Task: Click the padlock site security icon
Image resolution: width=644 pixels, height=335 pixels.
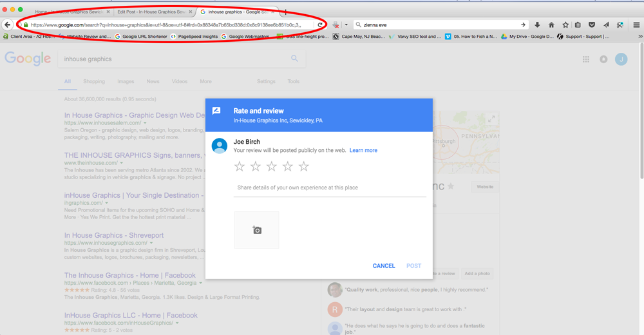Action: point(26,25)
